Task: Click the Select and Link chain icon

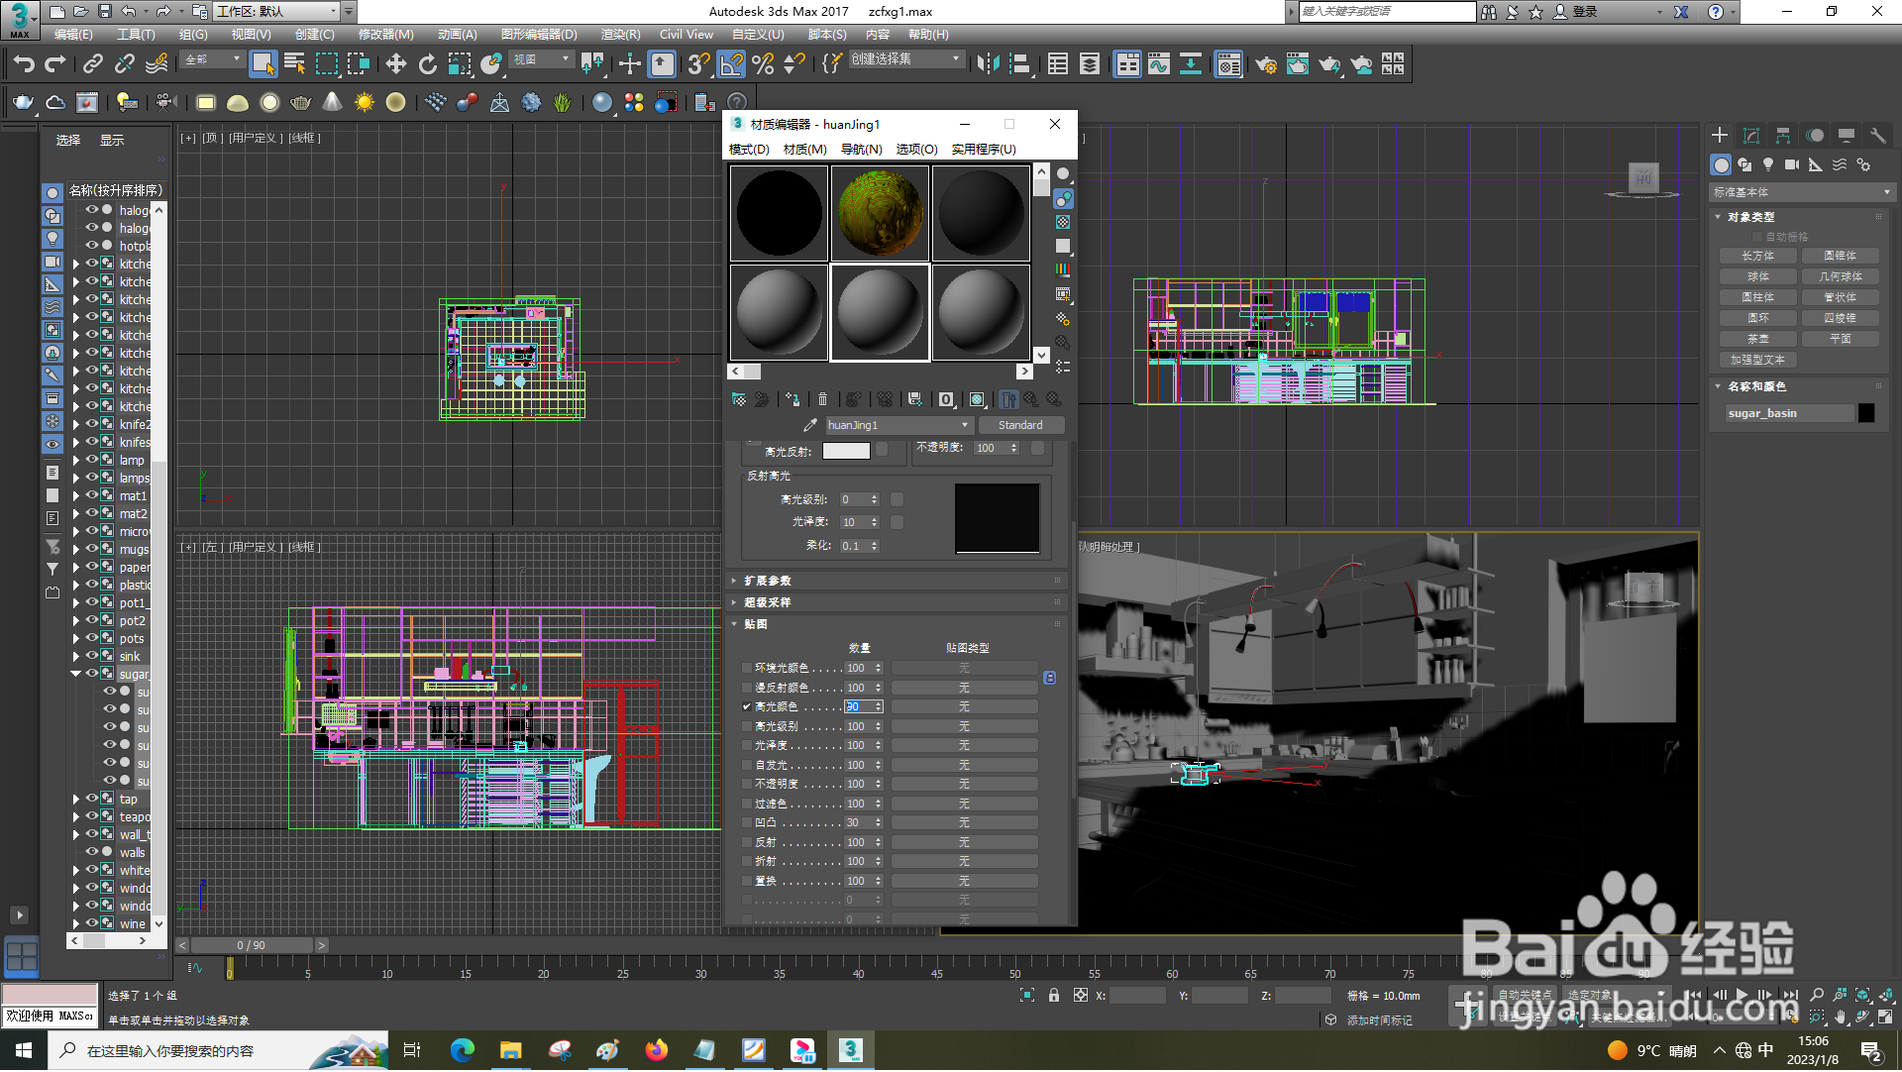Action: 93,64
